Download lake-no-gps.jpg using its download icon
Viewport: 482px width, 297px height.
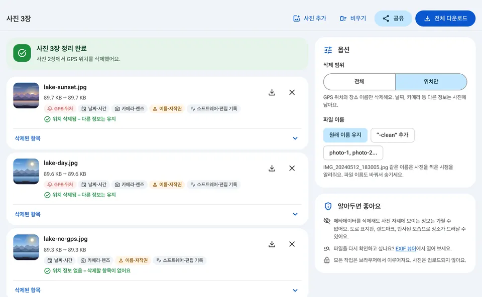pyautogui.click(x=272, y=244)
